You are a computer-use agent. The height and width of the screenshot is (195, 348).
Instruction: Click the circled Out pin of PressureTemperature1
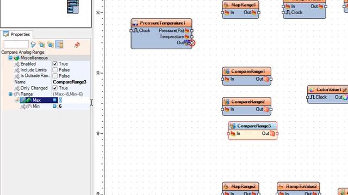(192, 43)
